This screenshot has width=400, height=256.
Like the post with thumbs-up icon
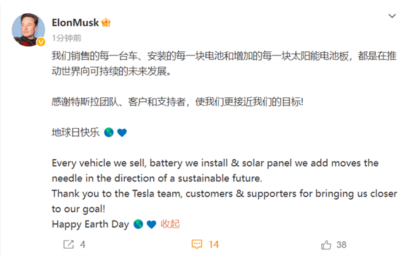click(x=326, y=245)
